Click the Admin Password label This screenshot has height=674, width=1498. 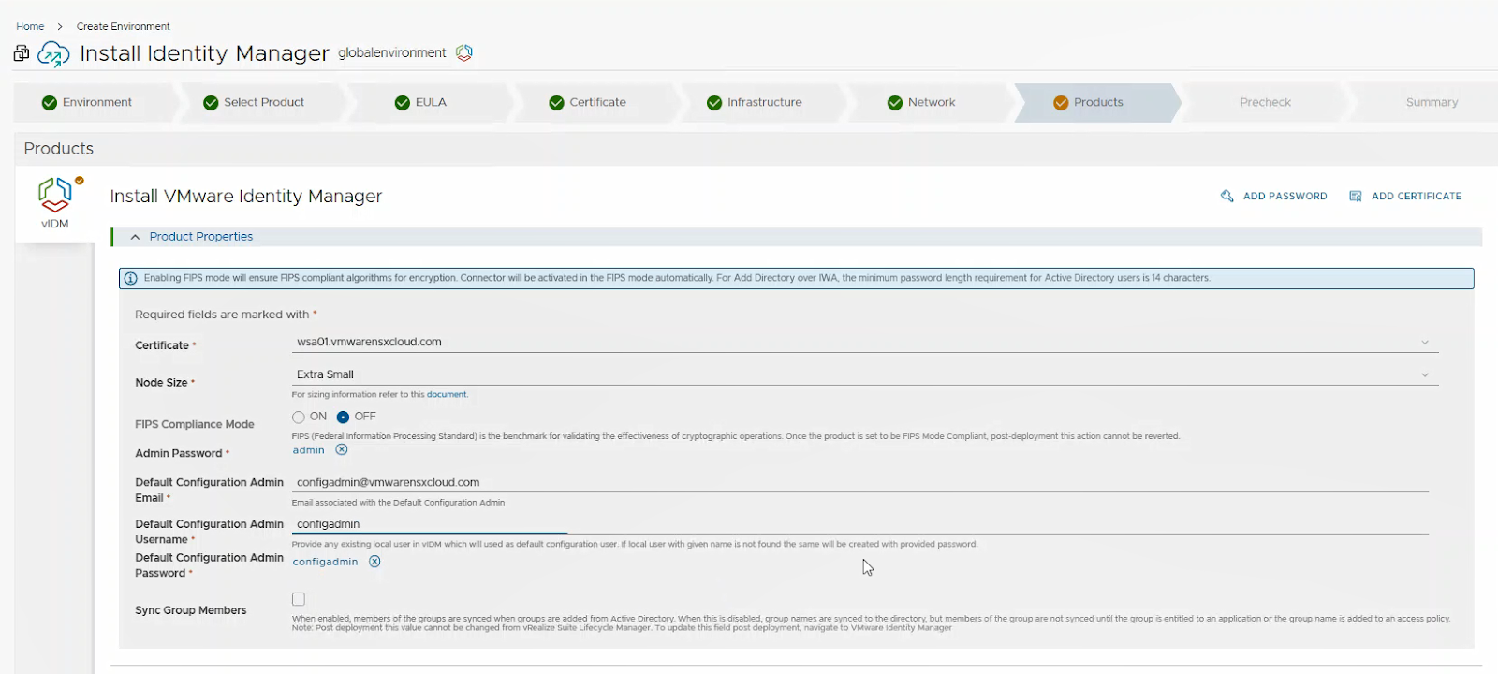coord(179,453)
